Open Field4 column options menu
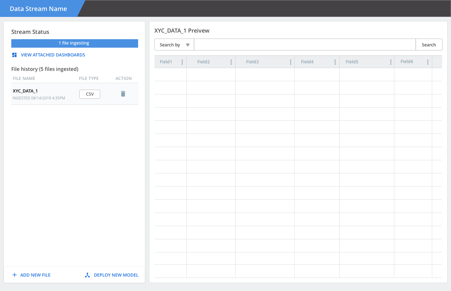Image resolution: width=451 pixels, height=291 pixels. [335, 62]
